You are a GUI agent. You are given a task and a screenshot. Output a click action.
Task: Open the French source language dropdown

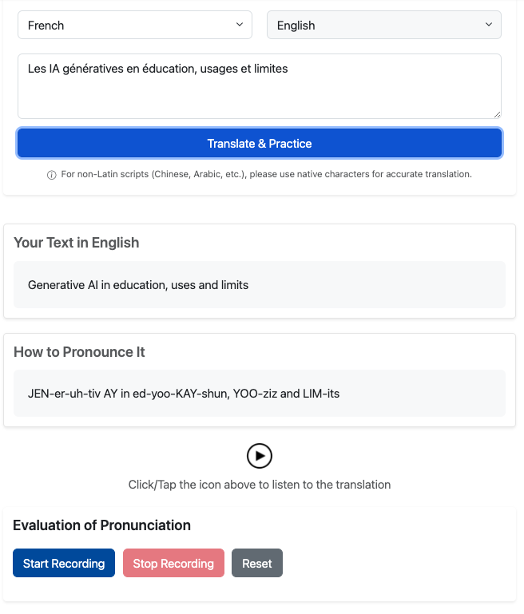[x=134, y=26]
